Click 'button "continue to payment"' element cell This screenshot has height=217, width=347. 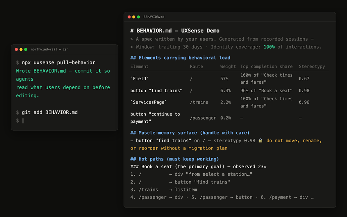coord(155,118)
